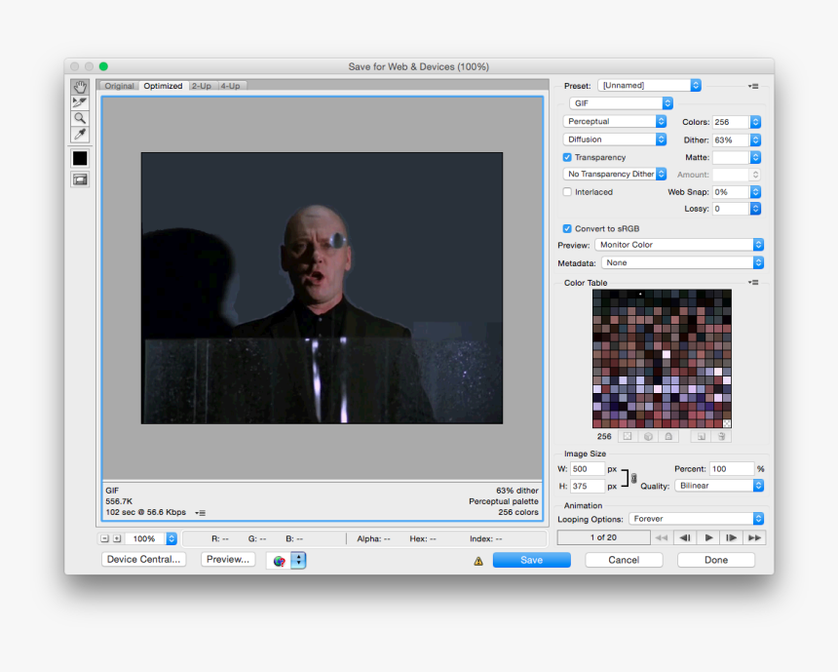Viewport: 838px width, 672px height.
Task: Open the Optimize panel menu icon next to Preset
Action: (753, 86)
